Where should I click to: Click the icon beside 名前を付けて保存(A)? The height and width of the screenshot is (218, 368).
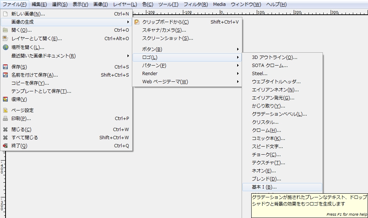pyautogui.click(x=6, y=75)
